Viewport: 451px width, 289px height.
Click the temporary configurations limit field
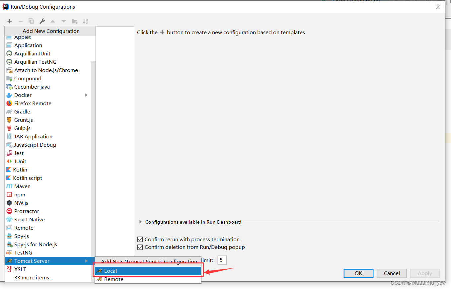(222, 260)
